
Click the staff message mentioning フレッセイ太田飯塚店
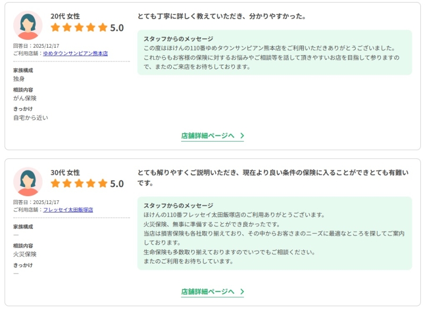point(274,233)
